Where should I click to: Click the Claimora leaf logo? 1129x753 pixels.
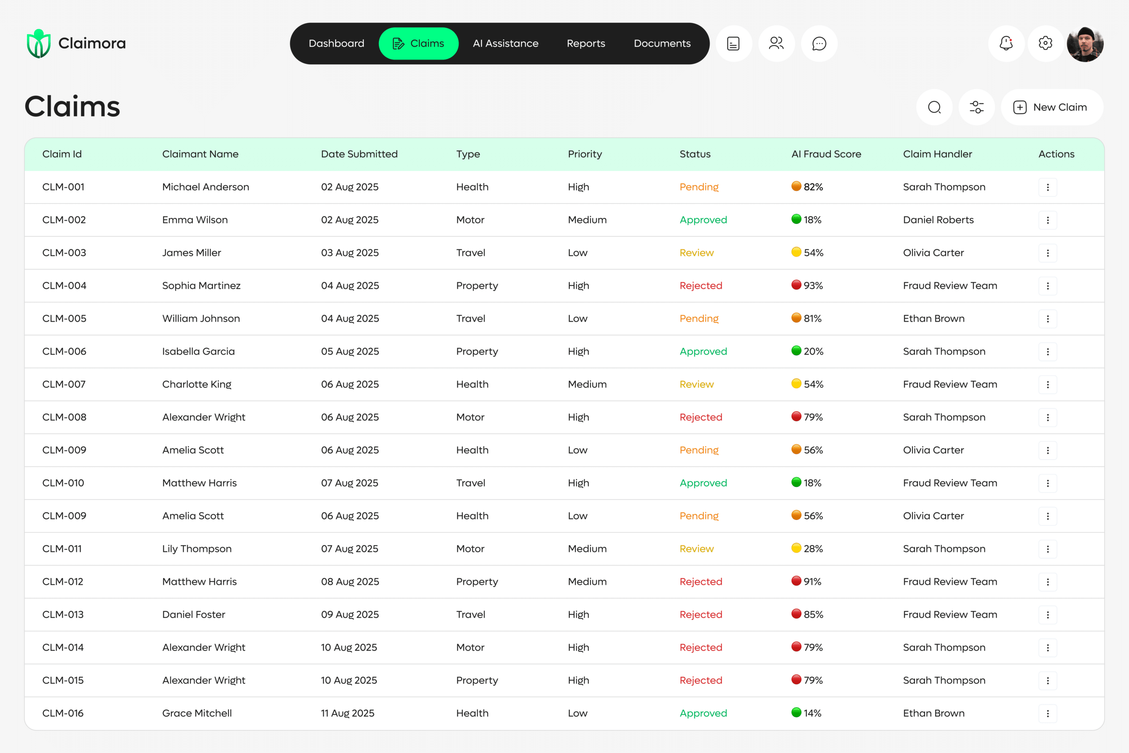click(39, 43)
